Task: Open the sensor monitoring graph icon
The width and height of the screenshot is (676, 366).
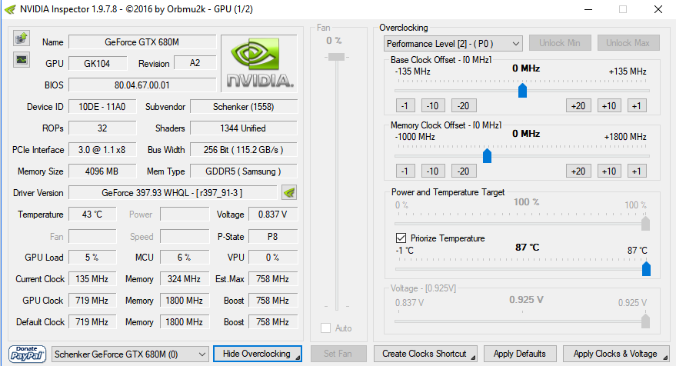Action: (x=22, y=59)
